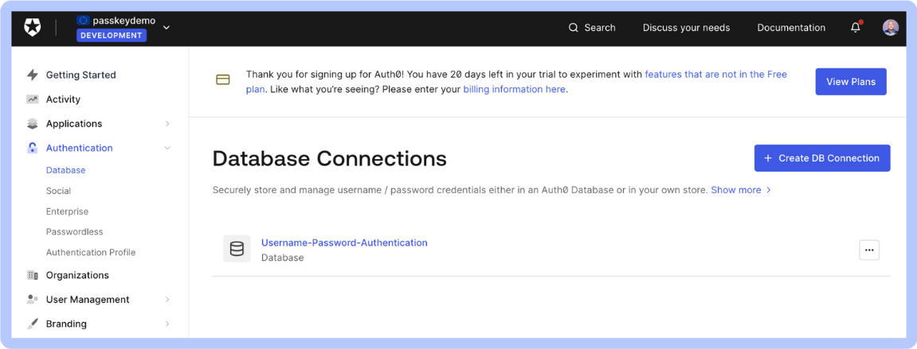Click the User Management person icon
The height and width of the screenshot is (349, 917).
33,300
